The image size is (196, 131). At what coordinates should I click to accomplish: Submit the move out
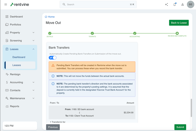tap(180, 127)
